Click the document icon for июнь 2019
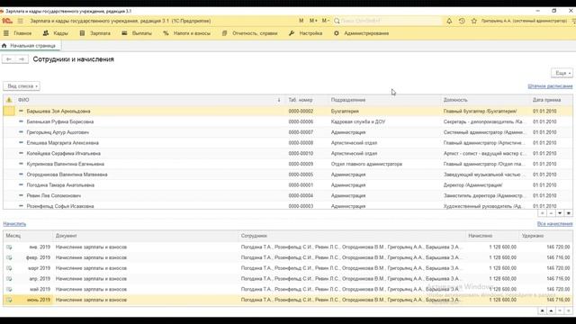Screen dimensions: 576x324 click(x=9, y=300)
